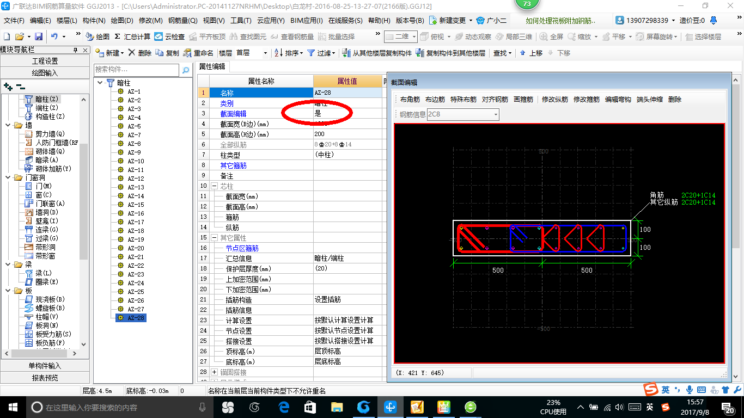Click 工程设置 navigation button
Image resolution: width=744 pixels, height=418 pixels.
point(45,61)
